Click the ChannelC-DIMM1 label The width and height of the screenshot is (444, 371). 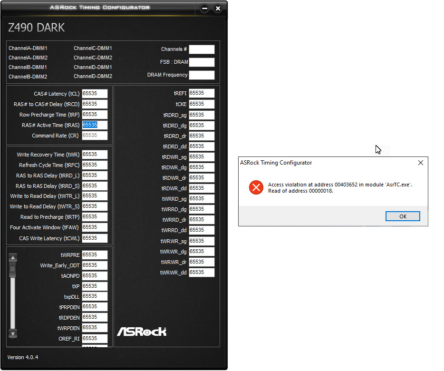pos(93,48)
